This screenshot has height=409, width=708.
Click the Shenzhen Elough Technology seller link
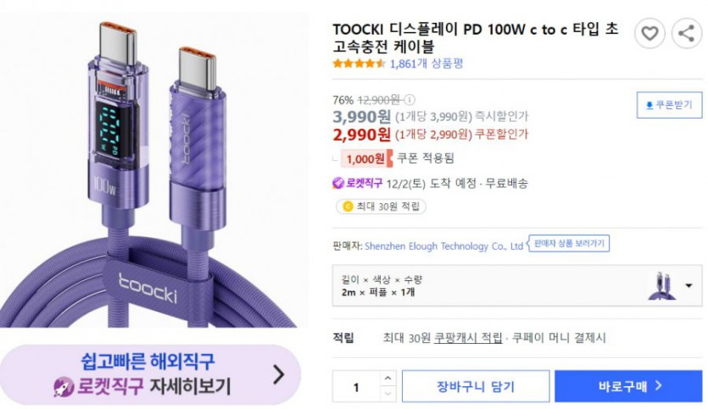coord(443,246)
